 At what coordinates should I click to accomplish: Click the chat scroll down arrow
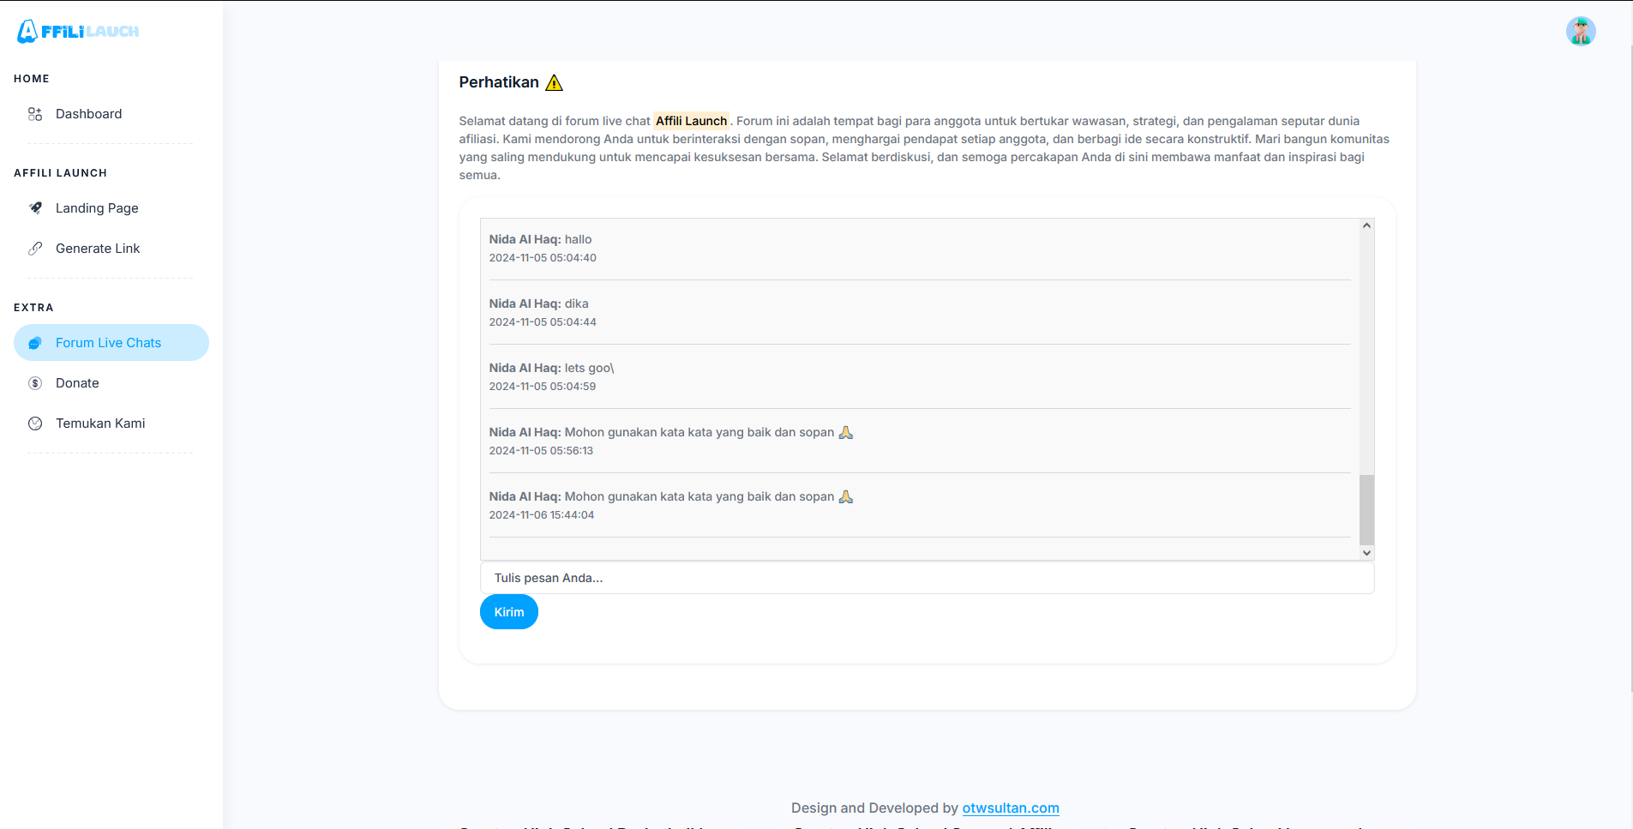coord(1366,553)
